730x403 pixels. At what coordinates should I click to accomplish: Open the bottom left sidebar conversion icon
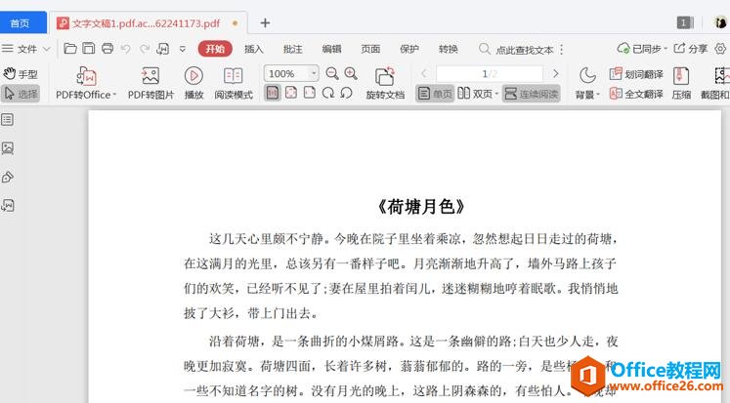pos(8,205)
